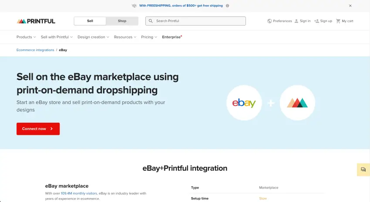
Task: Click the Sign up add-user icon
Action: point(316,21)
